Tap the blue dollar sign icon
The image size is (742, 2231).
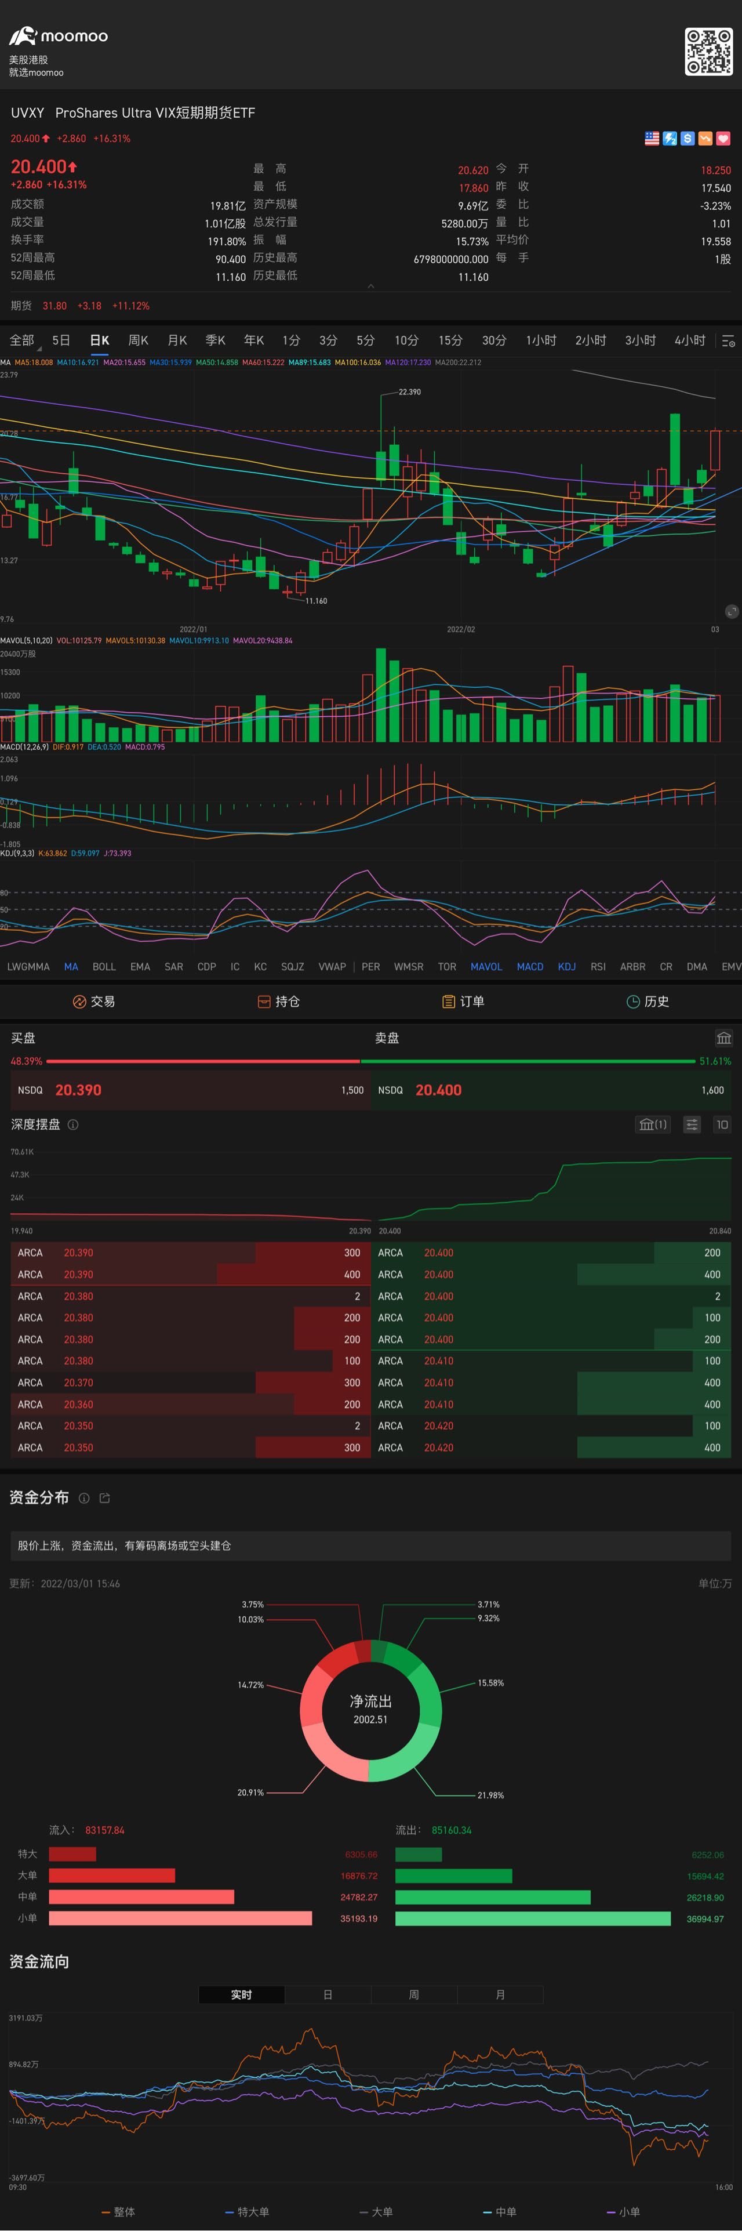point(688,139)
